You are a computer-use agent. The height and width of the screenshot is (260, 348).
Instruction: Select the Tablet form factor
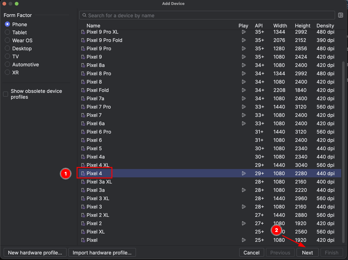(7, 32)
